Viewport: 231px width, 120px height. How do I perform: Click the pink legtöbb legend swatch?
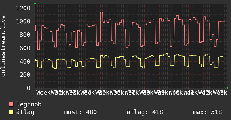[11, 104]
